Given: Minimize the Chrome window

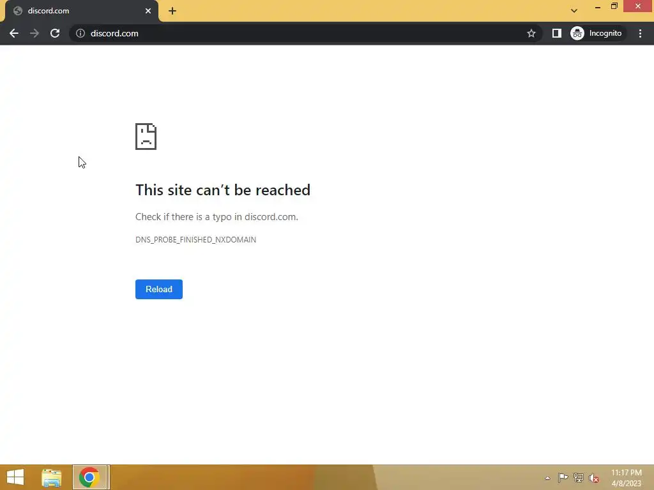Looking at the screenshot, I should click(x=598, y=6).
